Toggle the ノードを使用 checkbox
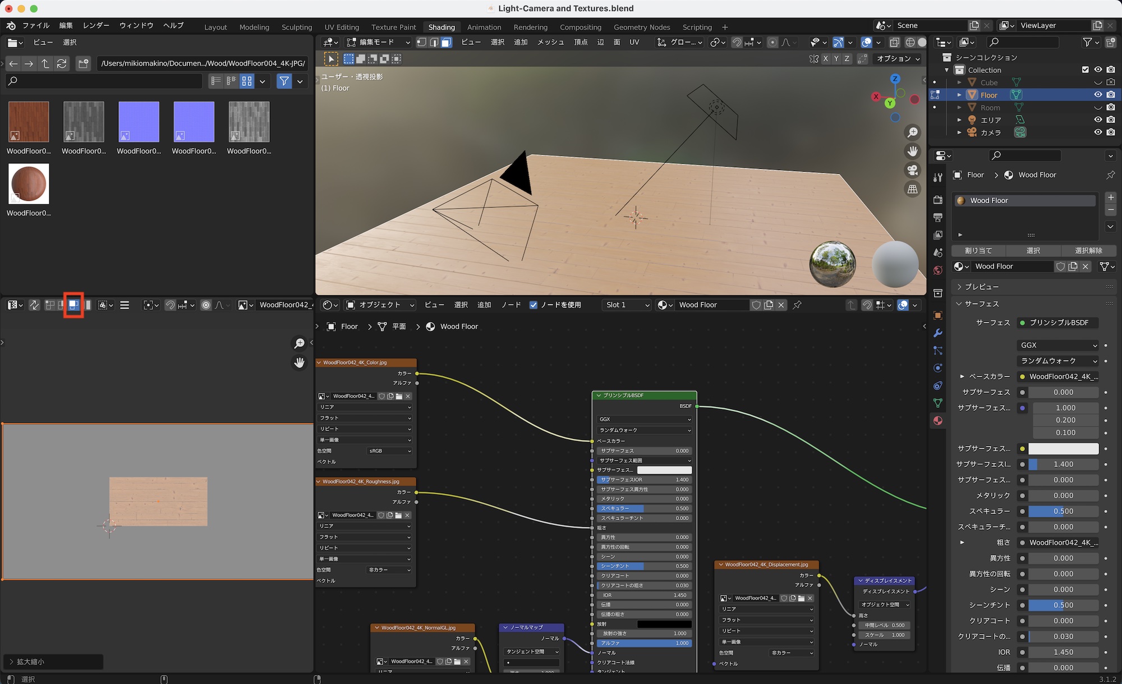Screen dimensions: 1122x684 [534, 305]
